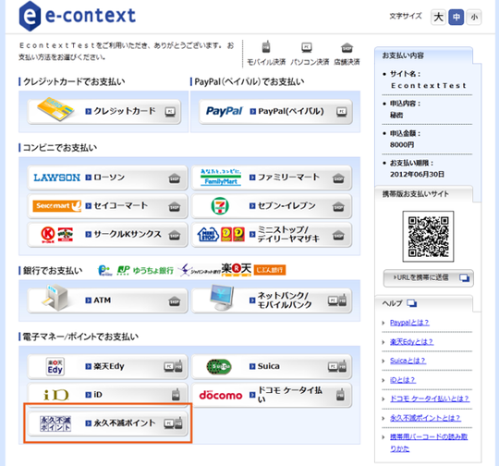Click the 楽天 bank logo

(237, 269)
